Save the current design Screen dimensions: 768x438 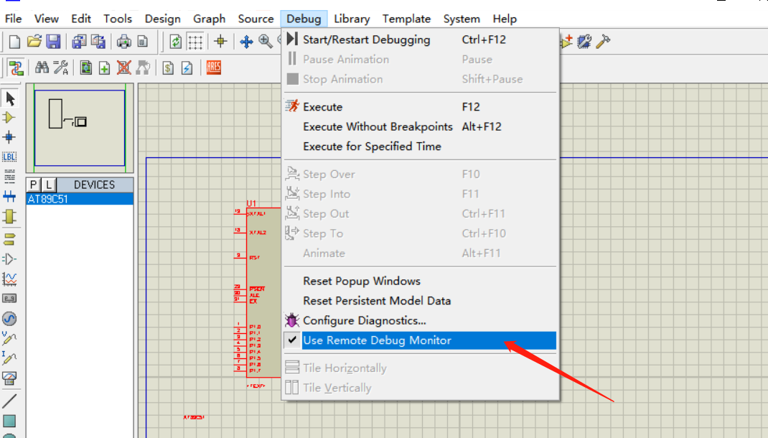coord(53,42)
